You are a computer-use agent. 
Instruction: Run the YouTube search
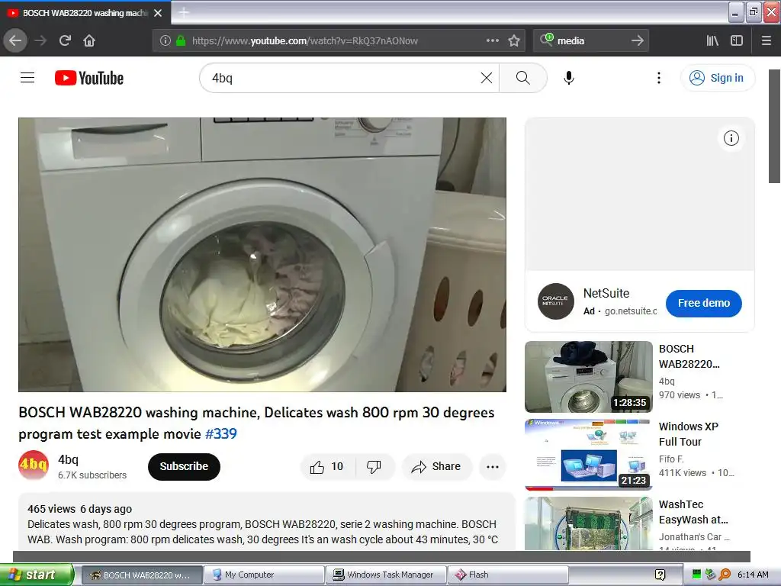(x=523, y=78)
